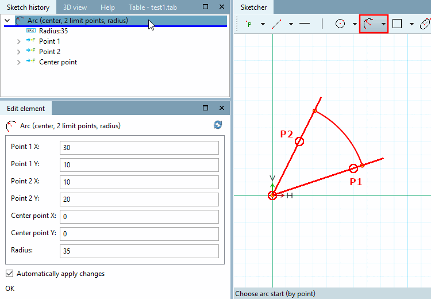Edit the Center point Y field
This screenshot has height=299, width=431.
click(x=139, y=234)
